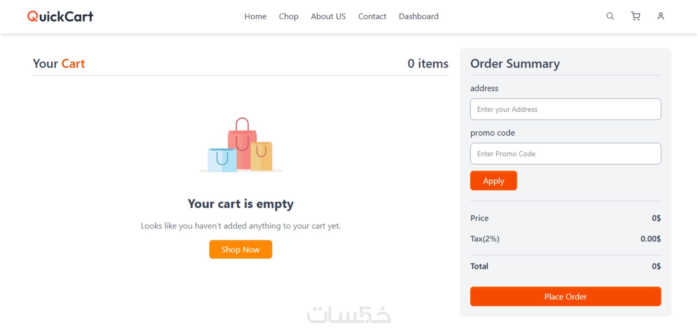This screenshot has width=698, height=330.
Task: Open the Chop navigation link
Action: 289,16
